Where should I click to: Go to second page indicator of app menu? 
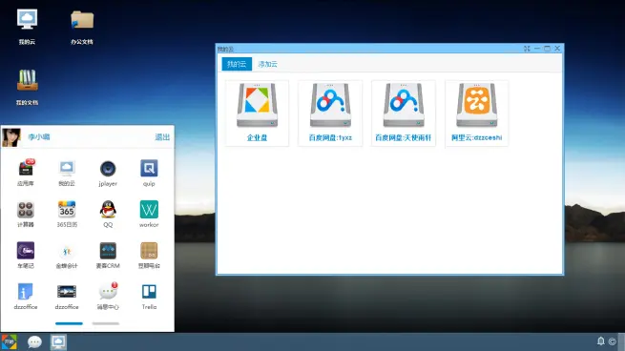tap(106, 323)
